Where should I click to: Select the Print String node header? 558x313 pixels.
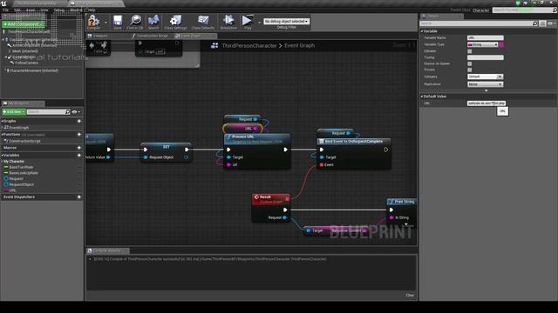click(402, 202)
